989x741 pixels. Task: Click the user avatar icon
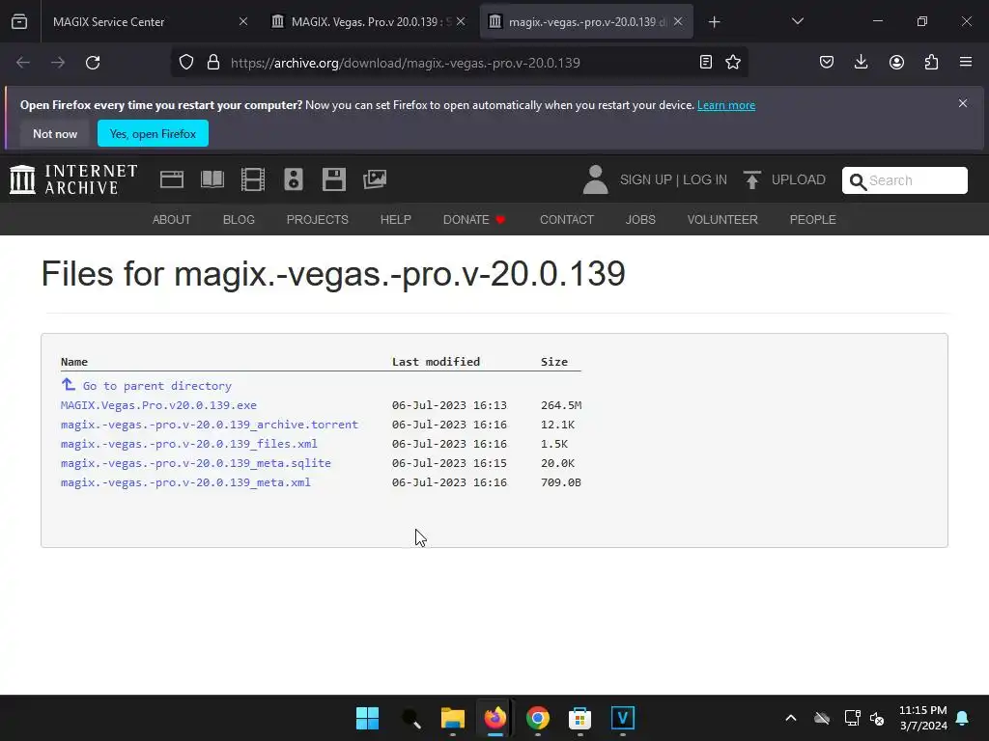[x=595, y=179]
